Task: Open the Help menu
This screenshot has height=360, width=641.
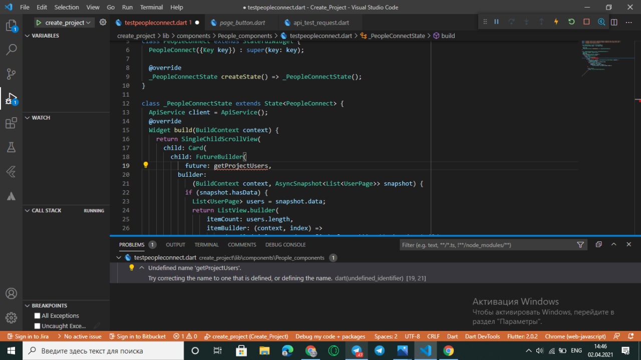Action: click(176, 8)
